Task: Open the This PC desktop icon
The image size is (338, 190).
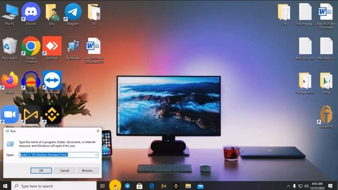Action: [10, 14]
